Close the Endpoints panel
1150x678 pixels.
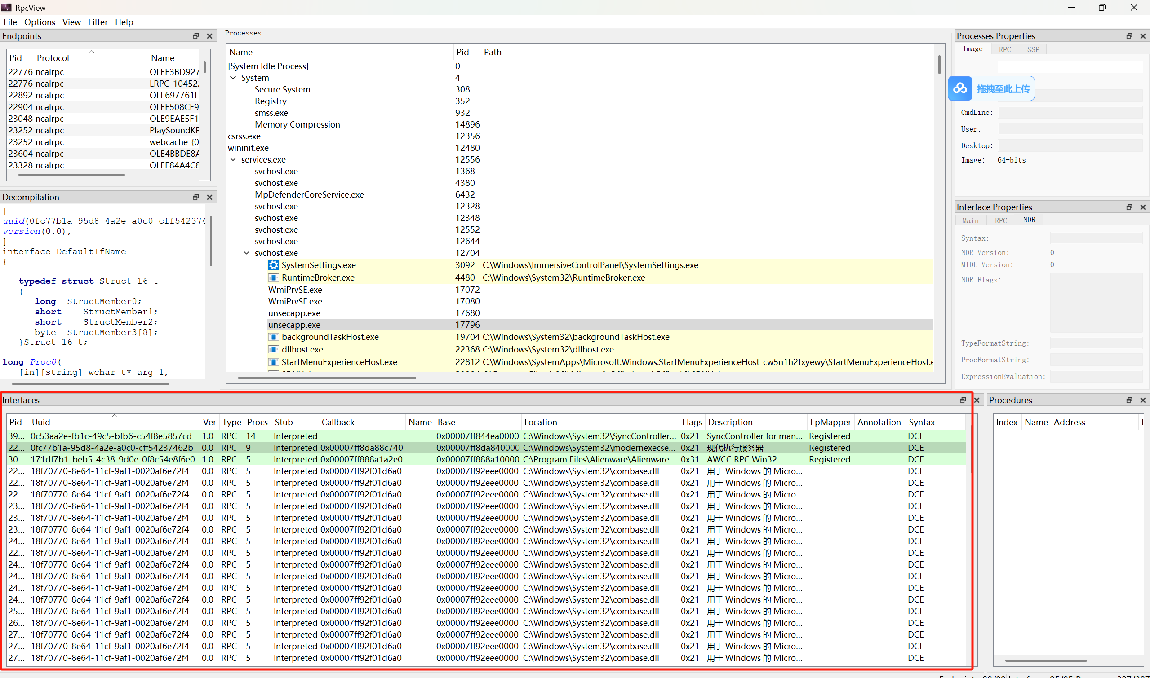[x=209, y=36]
